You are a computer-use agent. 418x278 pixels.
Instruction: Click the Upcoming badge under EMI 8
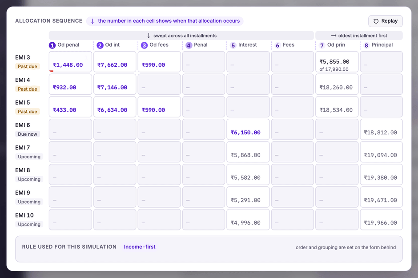(29, 179)
